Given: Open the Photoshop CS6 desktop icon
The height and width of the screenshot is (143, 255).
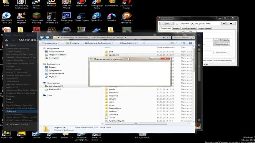Looking at the screenshot, I should coord(67,17).
